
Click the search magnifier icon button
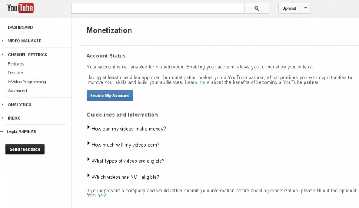pos(257,8)
